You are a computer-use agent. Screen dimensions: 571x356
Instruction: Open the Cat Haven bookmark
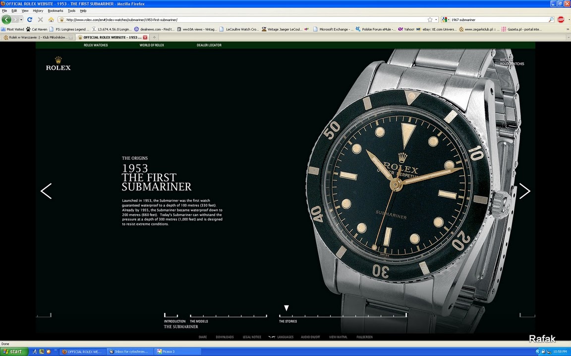coord(36,30)
